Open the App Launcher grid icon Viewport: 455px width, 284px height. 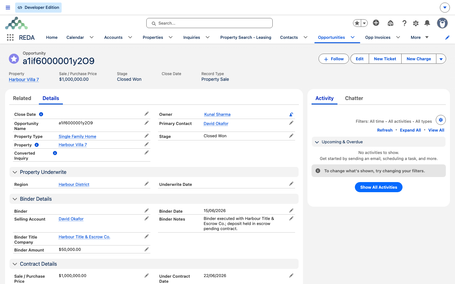(10, 38)
